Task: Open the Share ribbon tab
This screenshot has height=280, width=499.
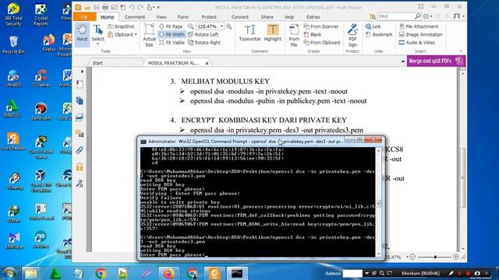Action: coord(267,17)
